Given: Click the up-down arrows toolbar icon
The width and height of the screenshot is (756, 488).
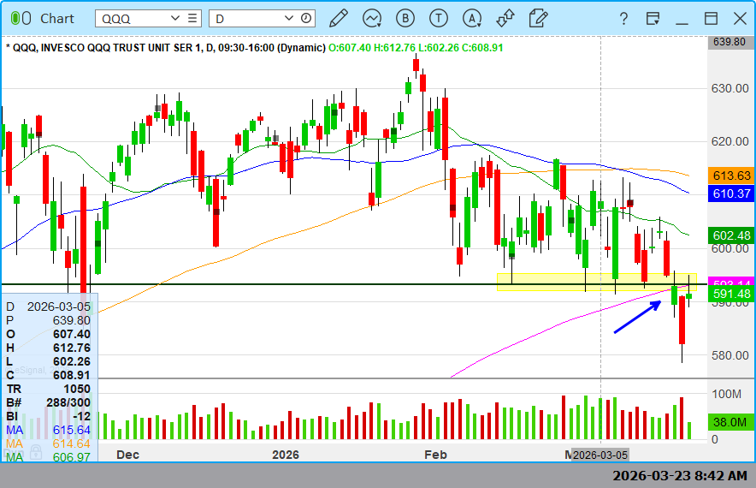Looking at the screenshot, I should point(505,18).
